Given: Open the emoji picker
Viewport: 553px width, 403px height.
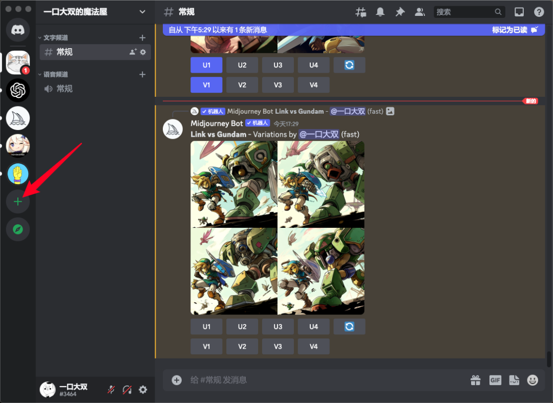Looking at the screenshot, I should pyautogui.click(x=533, y=380).
